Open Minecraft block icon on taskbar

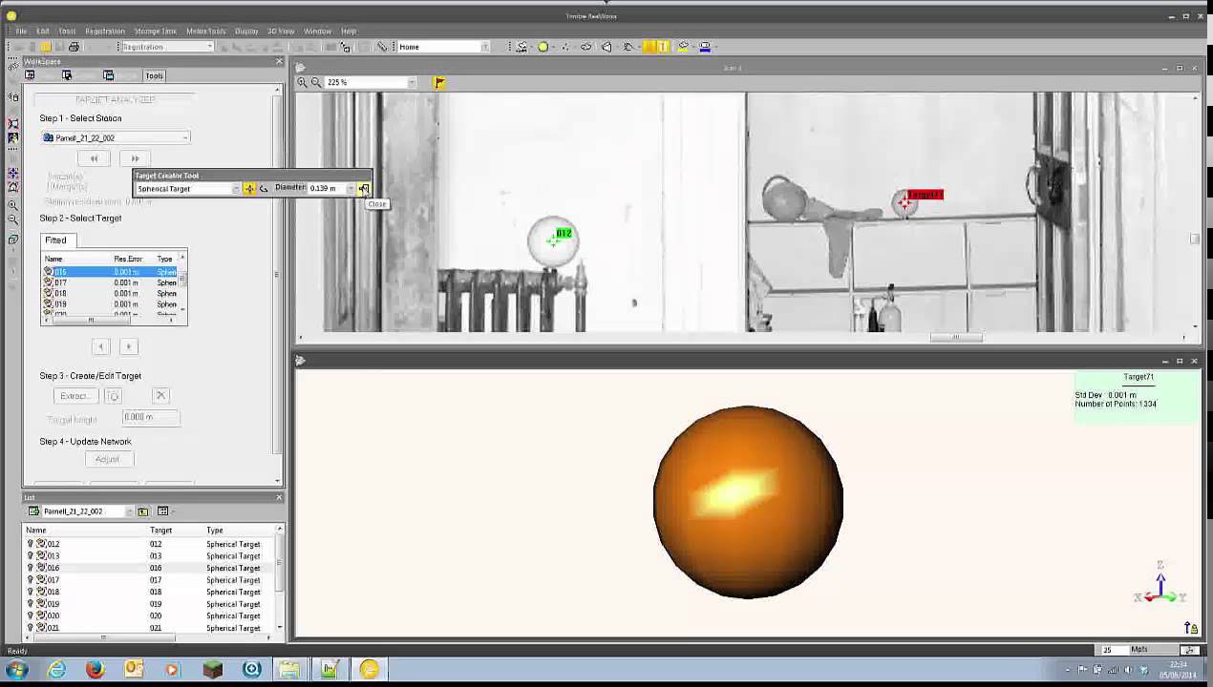212,670
